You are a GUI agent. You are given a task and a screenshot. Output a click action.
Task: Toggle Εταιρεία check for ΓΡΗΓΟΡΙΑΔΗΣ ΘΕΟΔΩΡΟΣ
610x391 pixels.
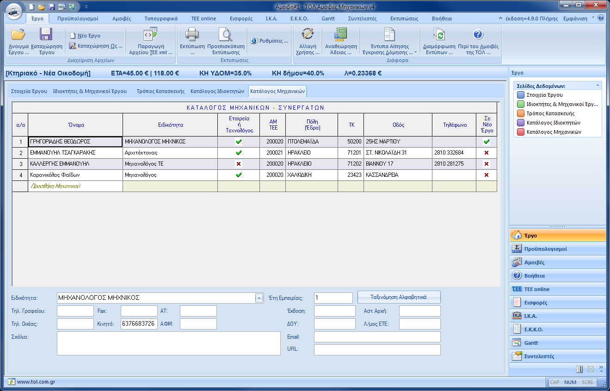(x=239, y=142)
